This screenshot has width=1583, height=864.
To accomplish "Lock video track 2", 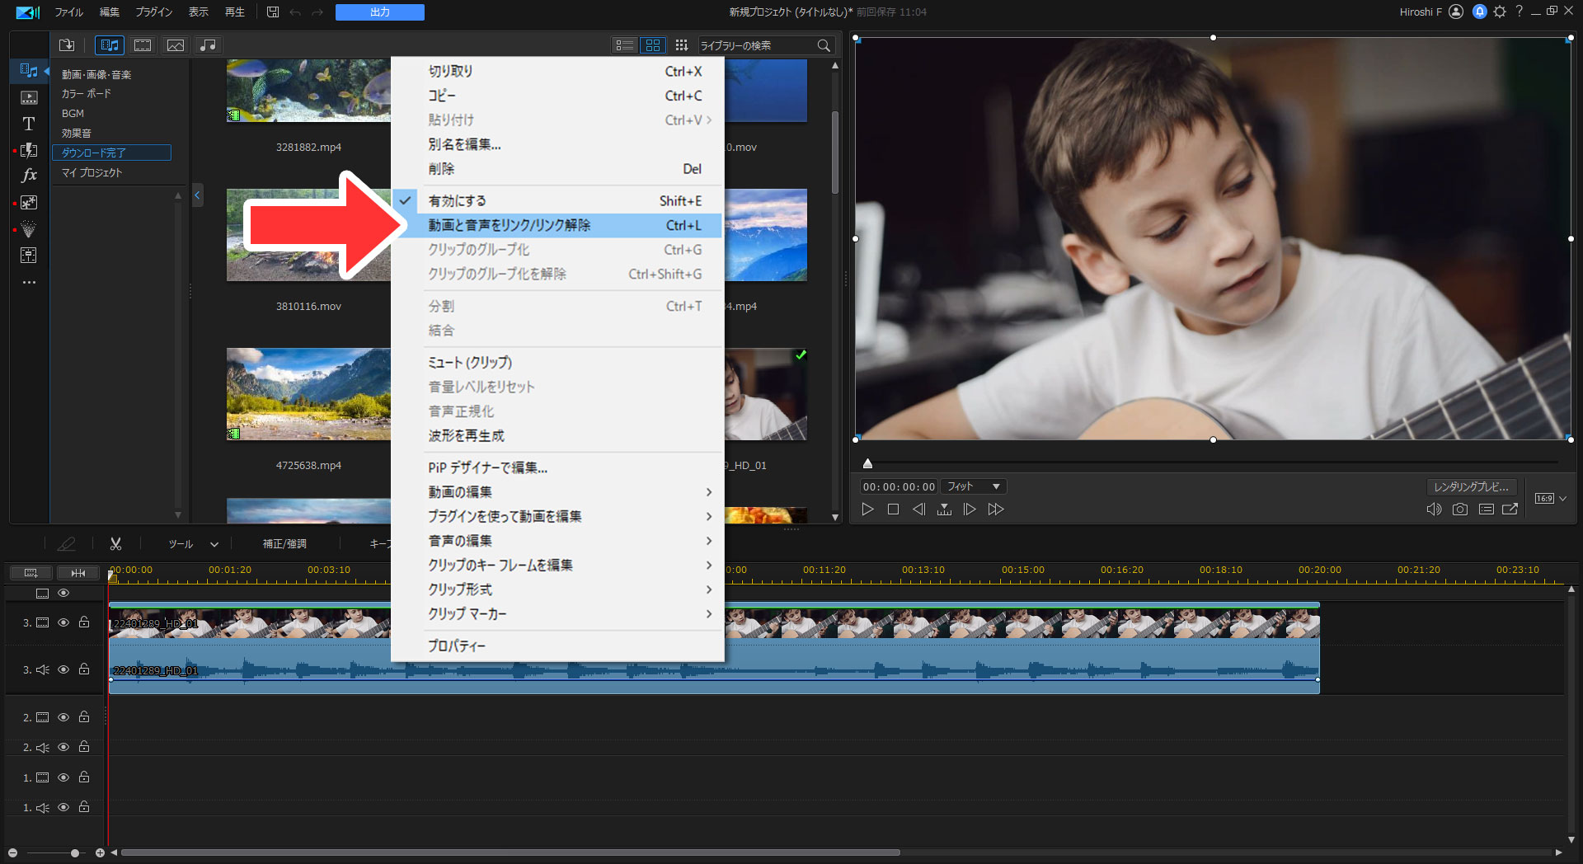I will (x=84, y=717).
